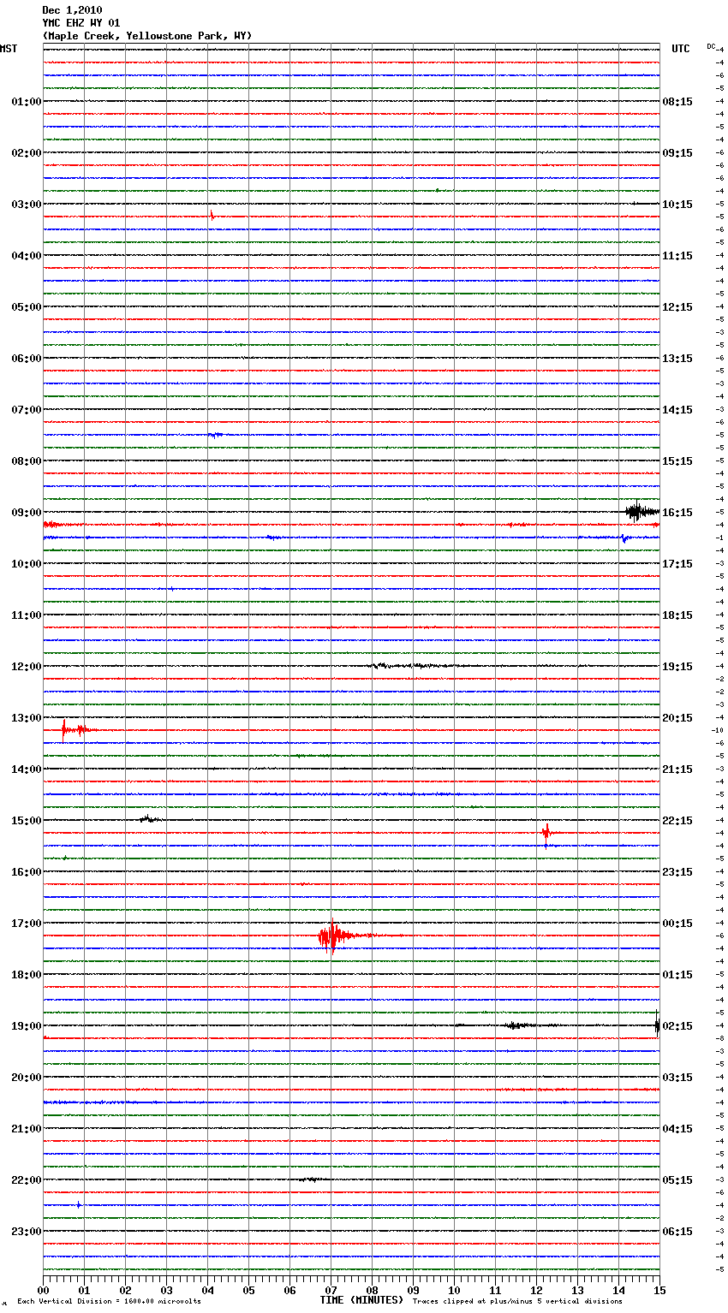Click the "UTC" column header

pyautogui.click(x=681, y=49)
